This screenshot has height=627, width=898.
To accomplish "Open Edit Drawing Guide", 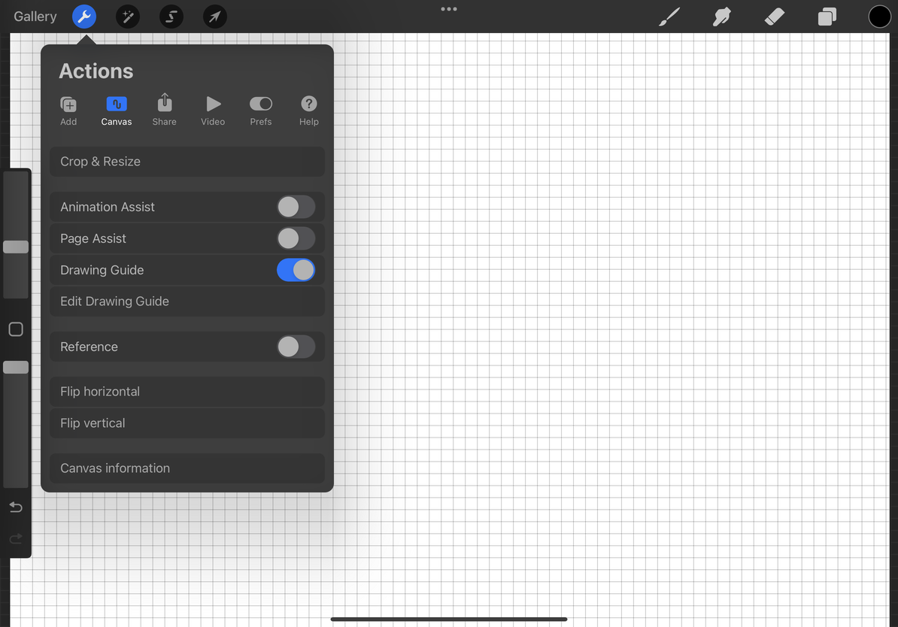I will pyautogui.click(x=187, y=301).
